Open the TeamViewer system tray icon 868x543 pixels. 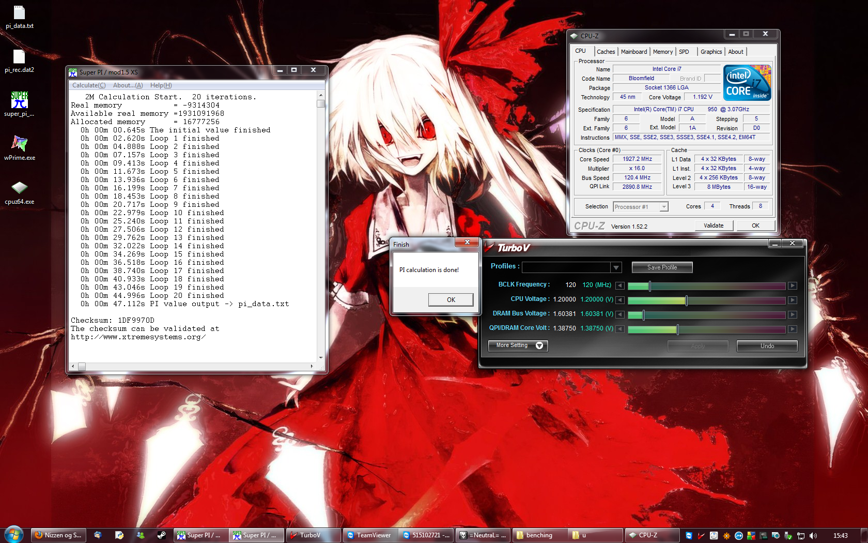coord(689,536)
